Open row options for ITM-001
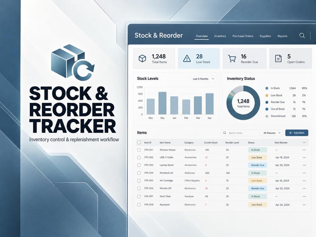Viewport: 316px width, 237px height. pos(304,150)
